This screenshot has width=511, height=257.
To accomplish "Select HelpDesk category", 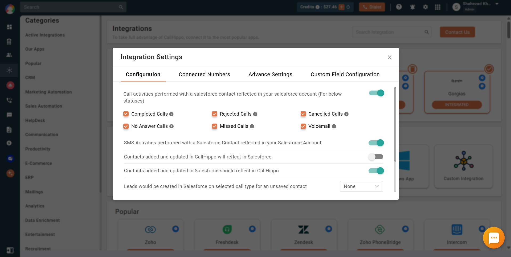I will pos(35,120).
